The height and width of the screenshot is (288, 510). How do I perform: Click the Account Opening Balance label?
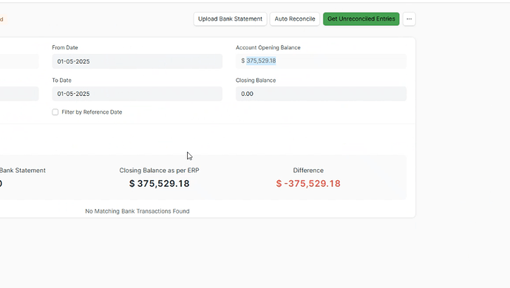point(268,47)
